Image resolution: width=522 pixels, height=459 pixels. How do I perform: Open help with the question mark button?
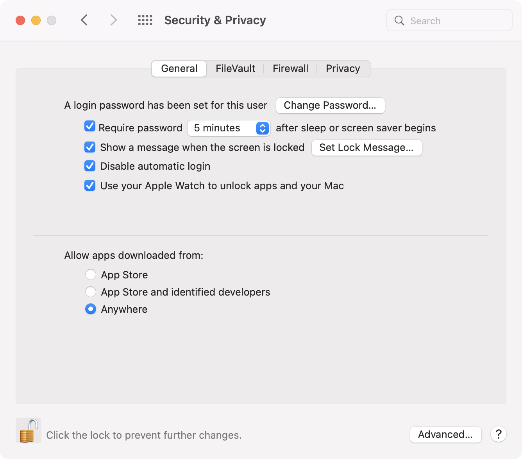point(499,434)
